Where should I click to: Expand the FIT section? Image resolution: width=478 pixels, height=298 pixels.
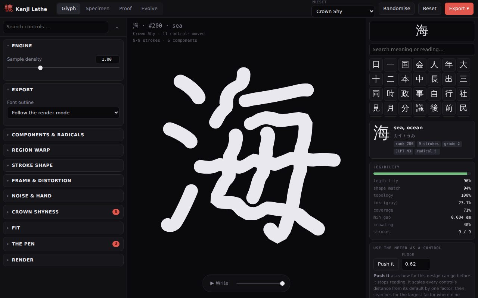click(x=63, y=228)
